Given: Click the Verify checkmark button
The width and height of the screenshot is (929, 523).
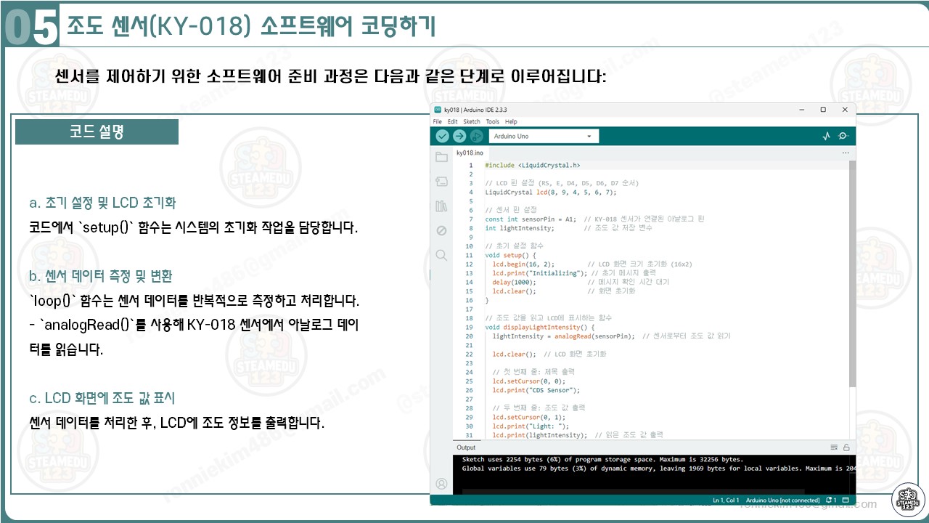Looking at the screenshot, I should coord(442,136).
